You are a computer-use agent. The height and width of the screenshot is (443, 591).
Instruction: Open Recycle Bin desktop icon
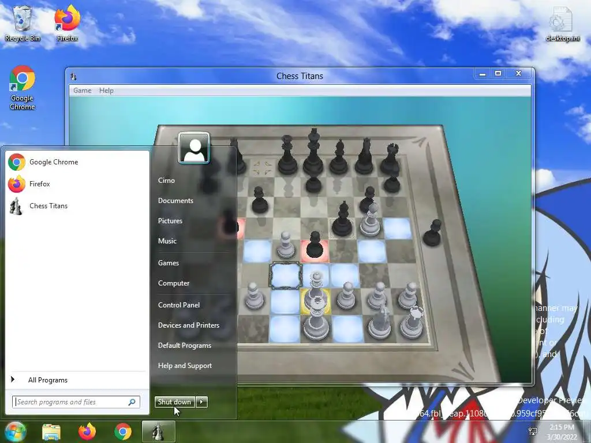23,23
